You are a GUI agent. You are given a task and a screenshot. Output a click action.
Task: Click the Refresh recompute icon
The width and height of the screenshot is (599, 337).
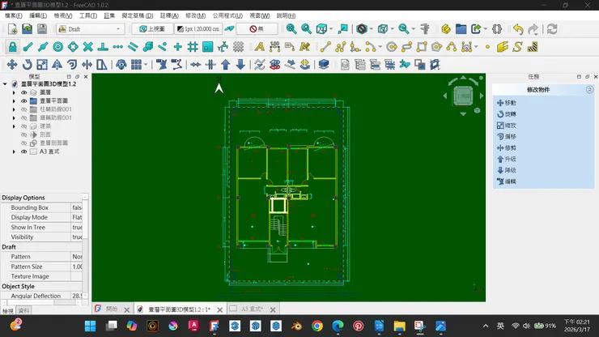click(552, 29)
